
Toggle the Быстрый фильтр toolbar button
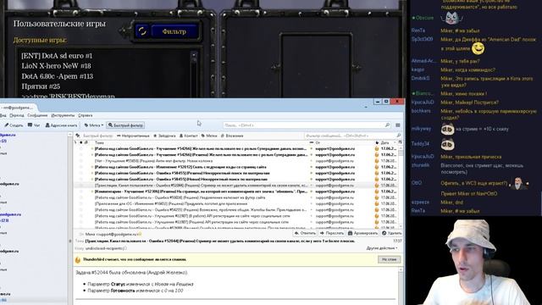click(x=125, y=125)
